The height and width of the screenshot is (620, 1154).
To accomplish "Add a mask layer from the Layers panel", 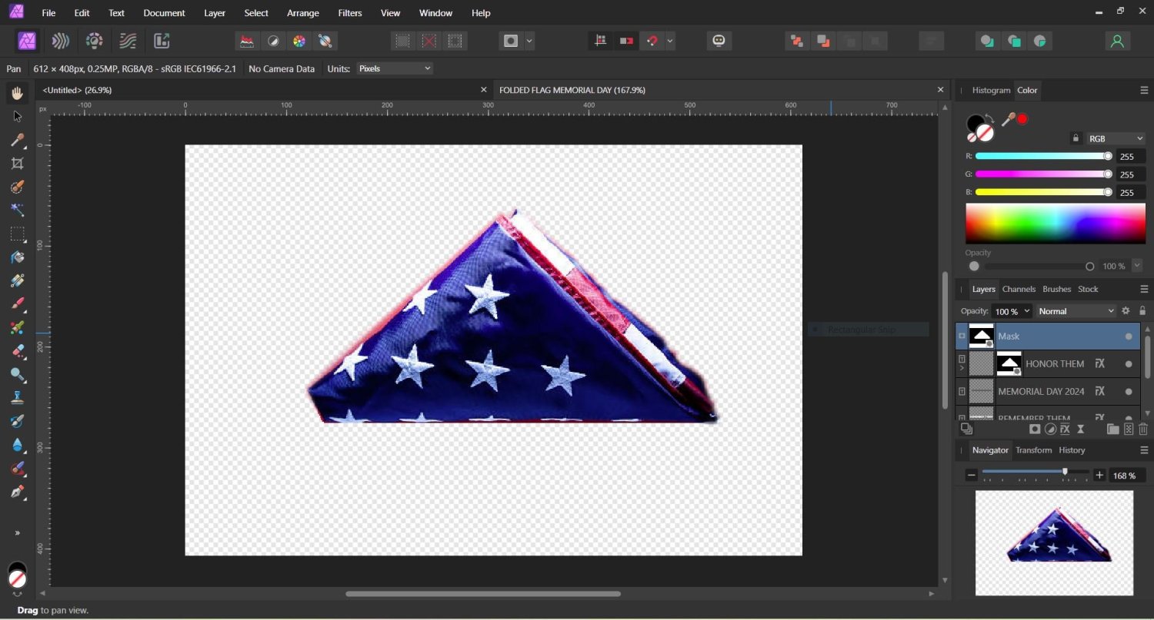I will click(x=1035, y=429).
